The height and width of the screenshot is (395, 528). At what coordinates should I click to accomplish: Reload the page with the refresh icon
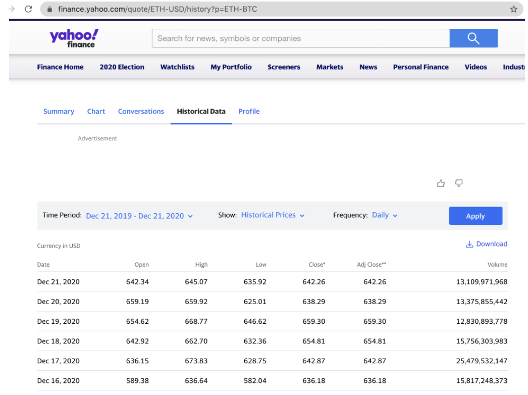[29, 9]
